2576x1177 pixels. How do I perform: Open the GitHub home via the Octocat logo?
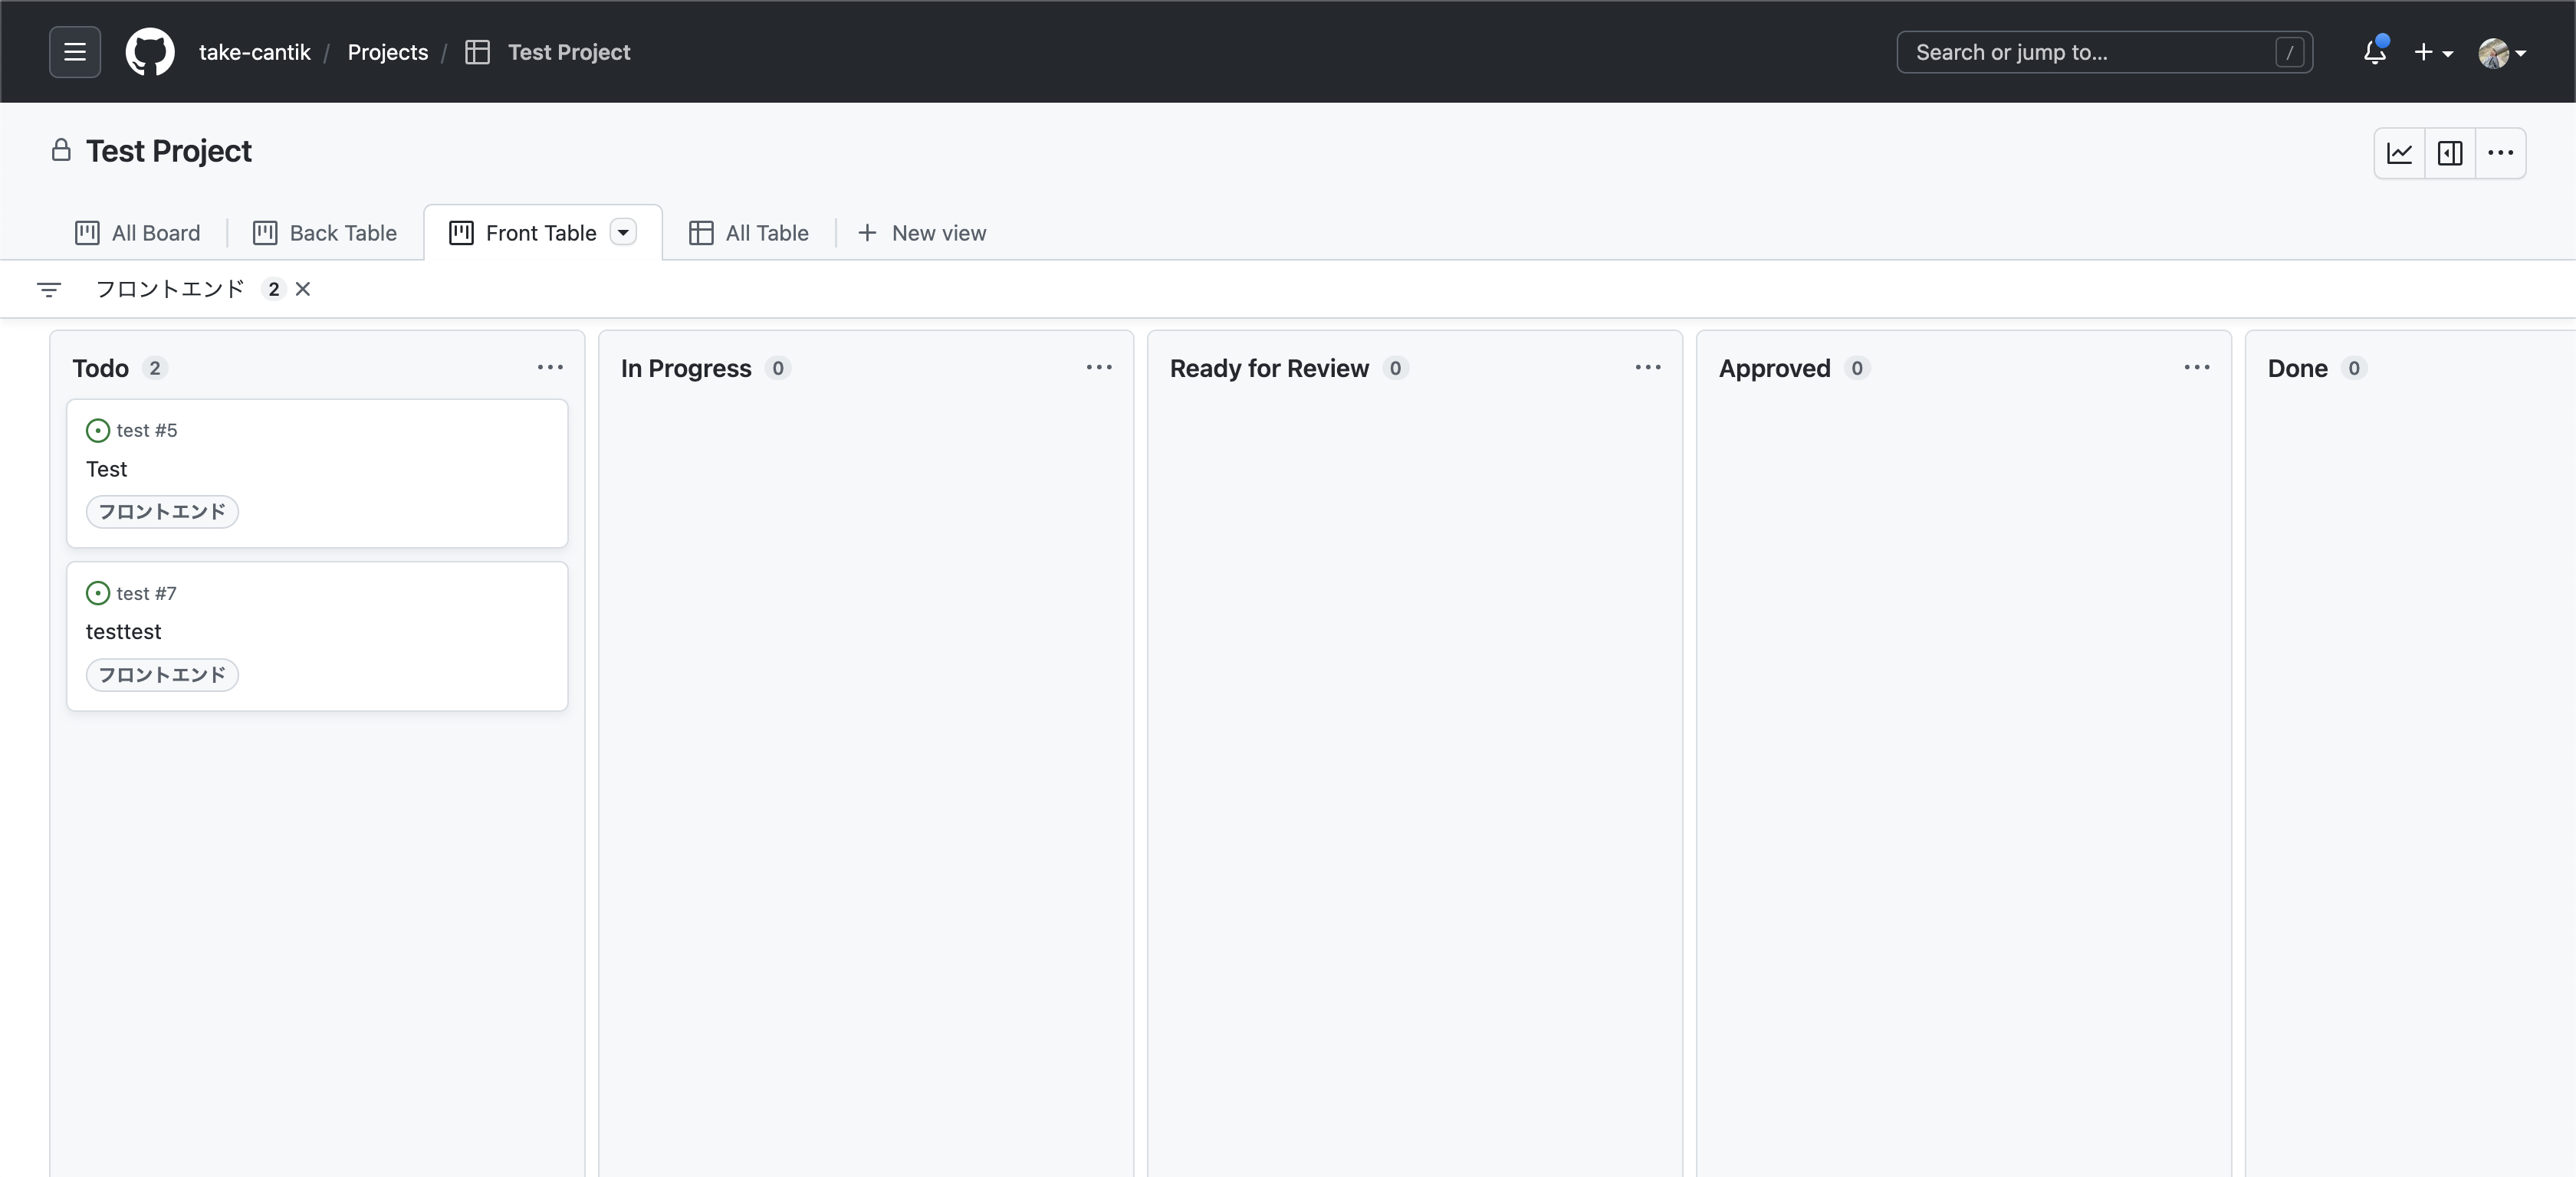pyautogui.click(x=150, y=52)
